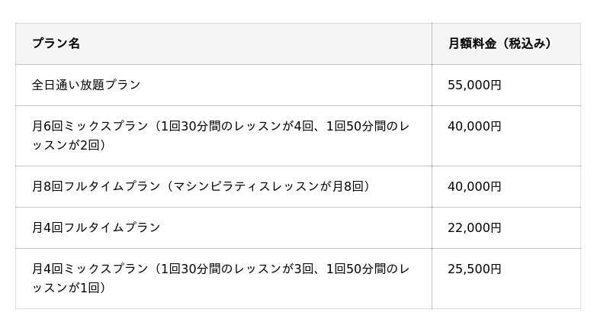610x332 pixels.
Task: Click the 22,000円 price cell
Action: (x=474, y=227)
